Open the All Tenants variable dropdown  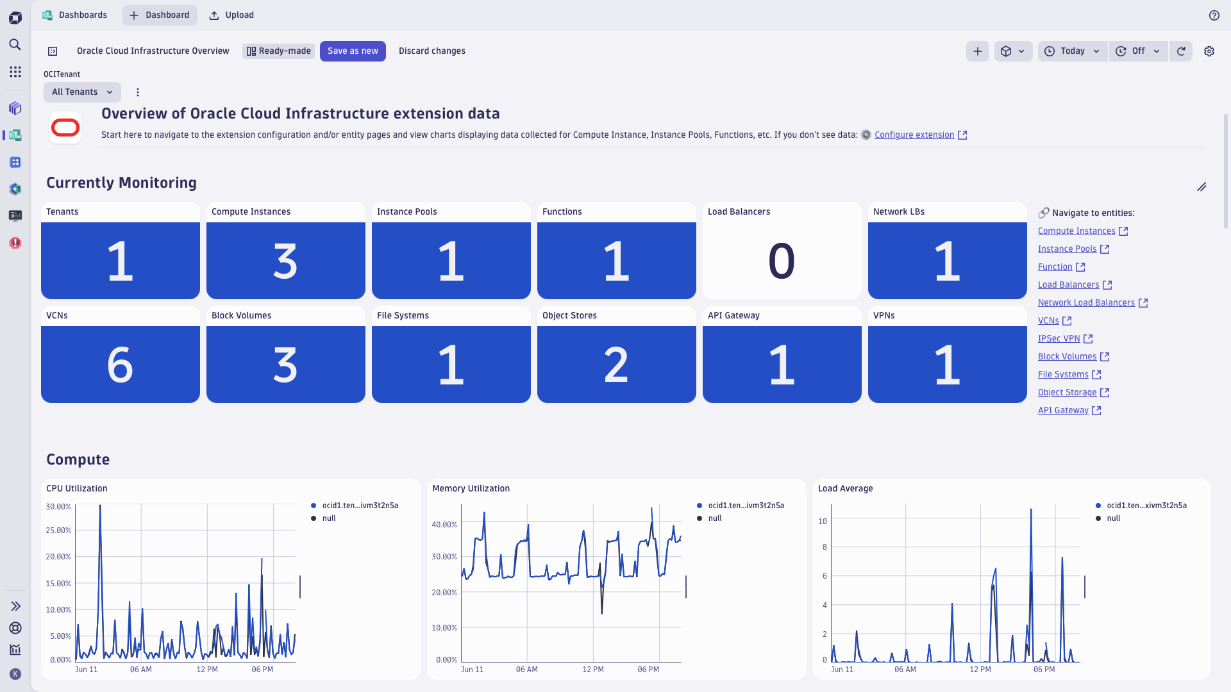82,92
